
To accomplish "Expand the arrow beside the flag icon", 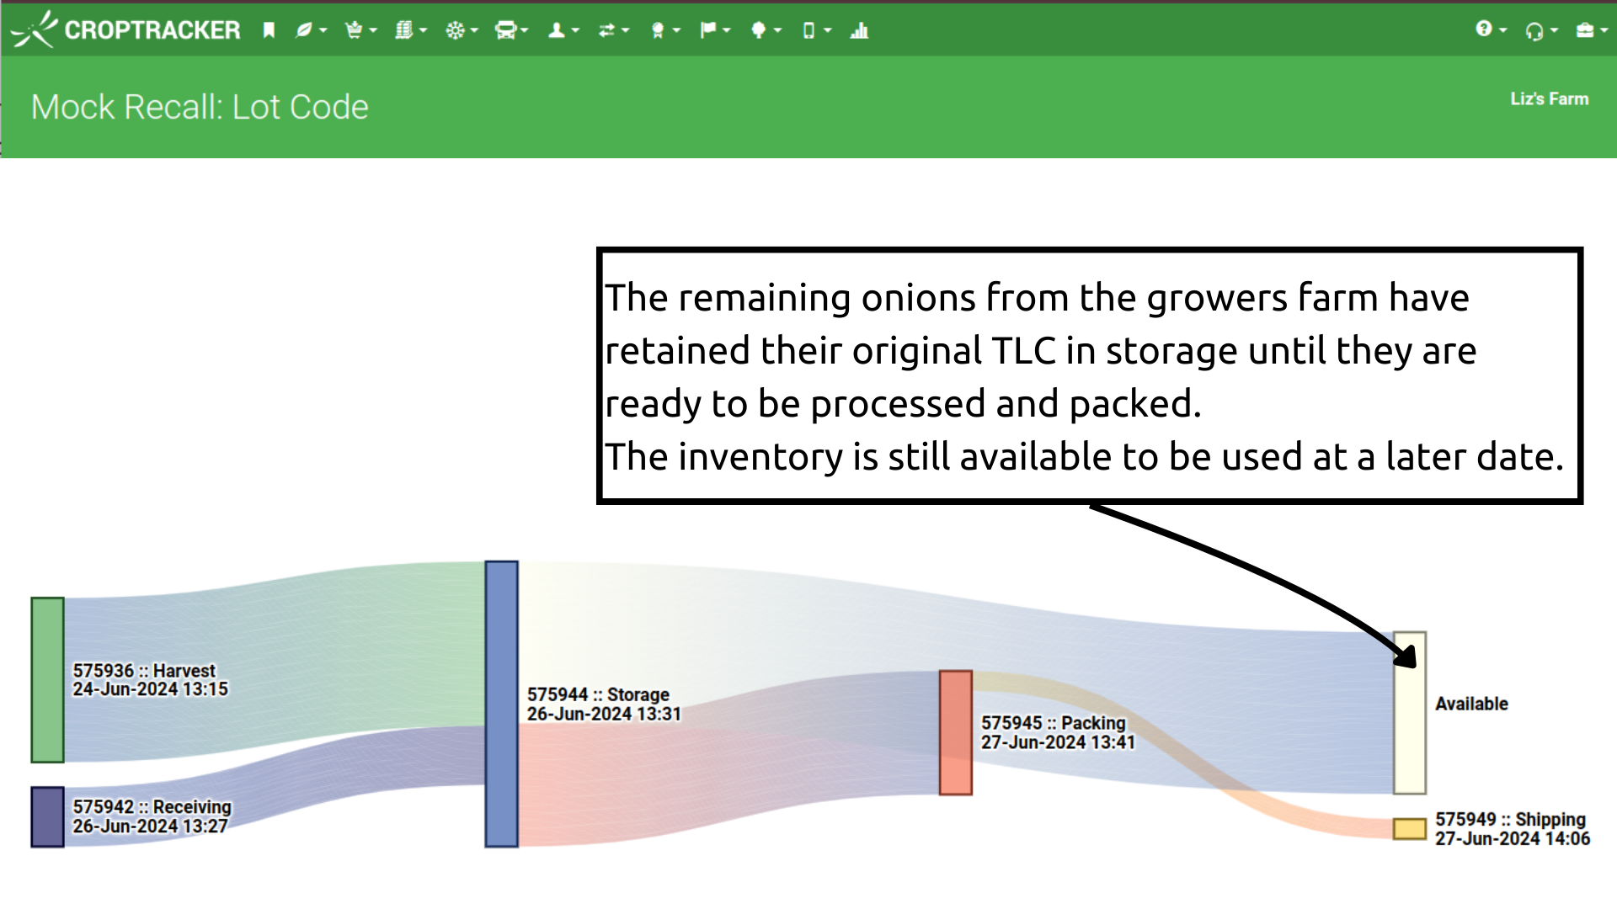I will pyautogui.click(x=727, y=31).
